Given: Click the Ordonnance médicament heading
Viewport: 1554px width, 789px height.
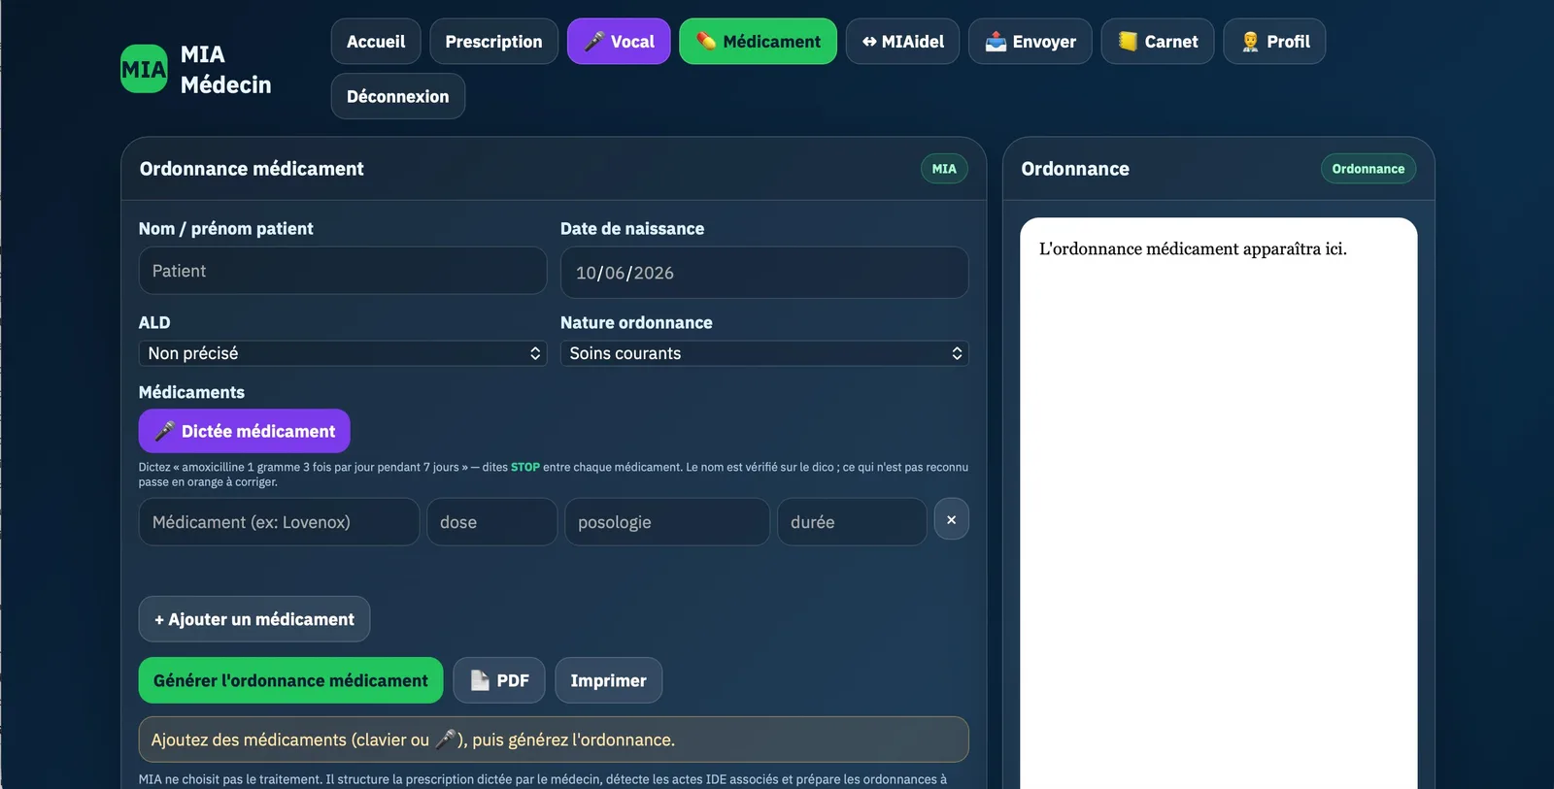Looking at the screenshot, I should (252, 169).
